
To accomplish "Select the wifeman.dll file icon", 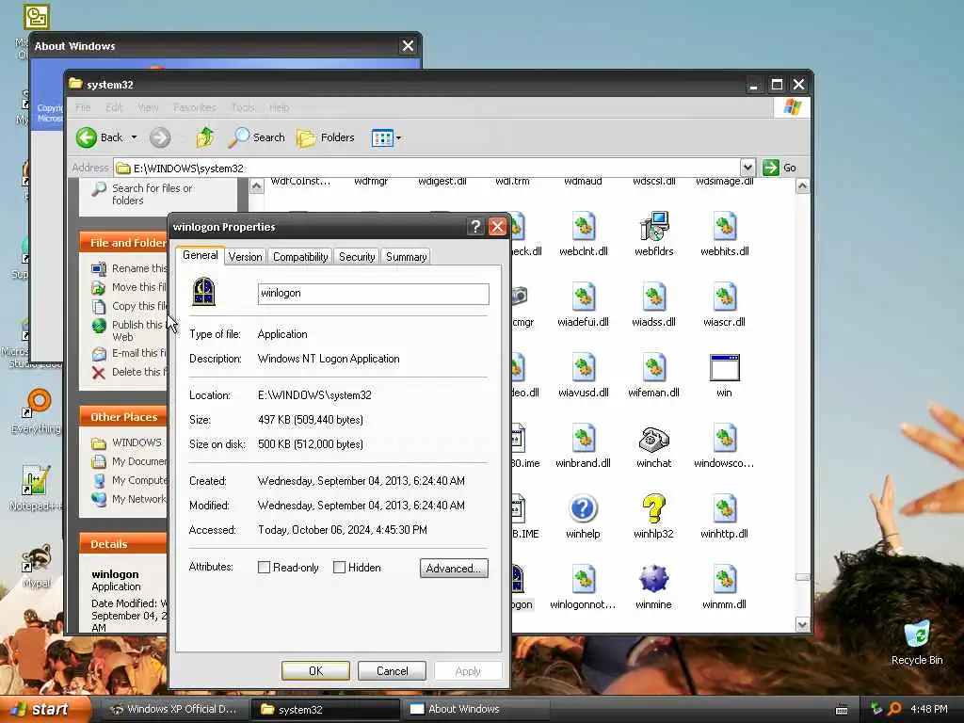I will click(653, 368).
